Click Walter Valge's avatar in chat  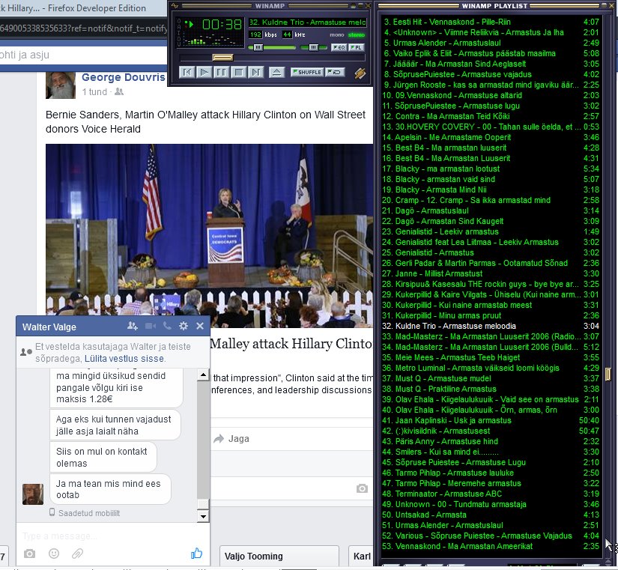pyautogui.click(x=33, y=494)
